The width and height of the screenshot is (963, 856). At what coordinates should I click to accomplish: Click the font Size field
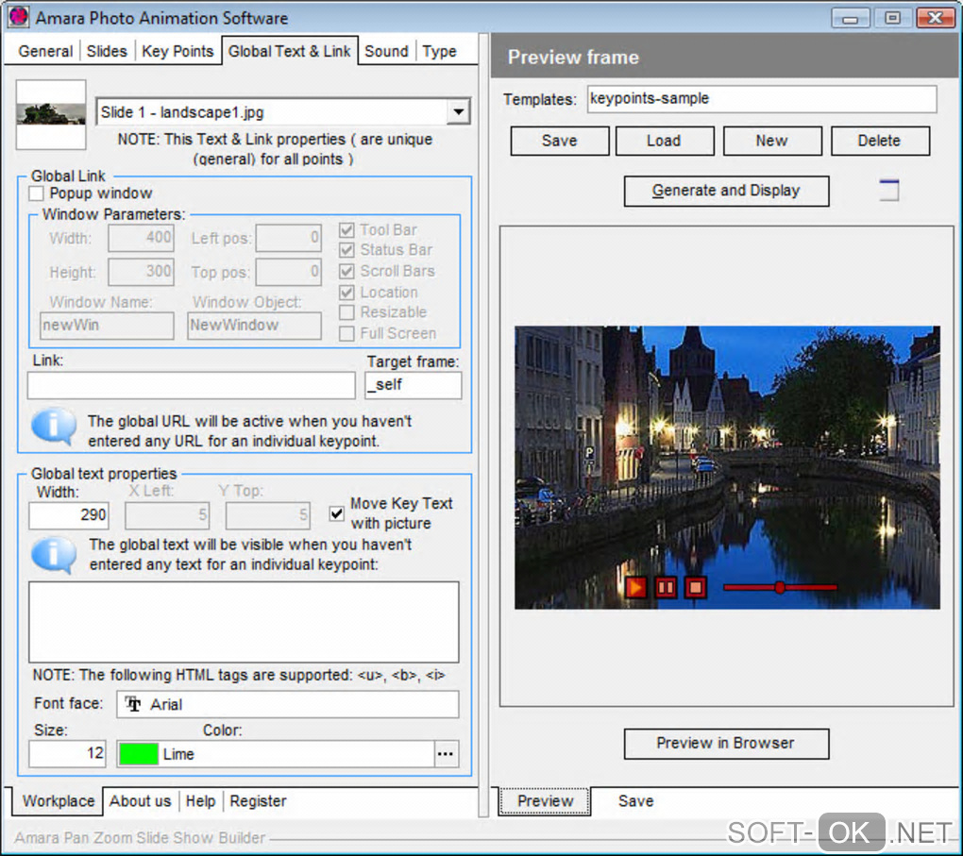coord(68,754)
